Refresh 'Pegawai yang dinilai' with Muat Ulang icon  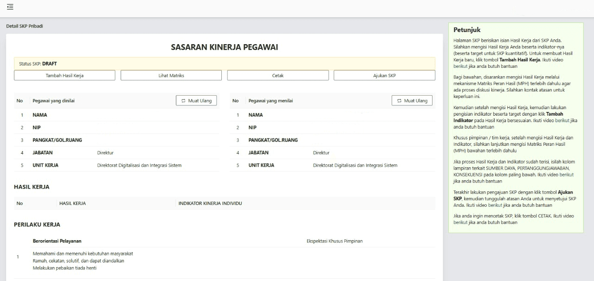point(196,100)
